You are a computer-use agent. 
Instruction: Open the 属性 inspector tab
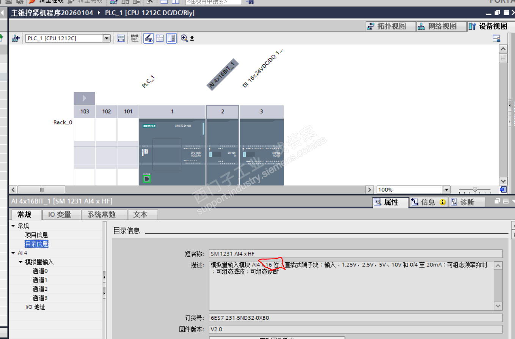click(x=390, y=202)
